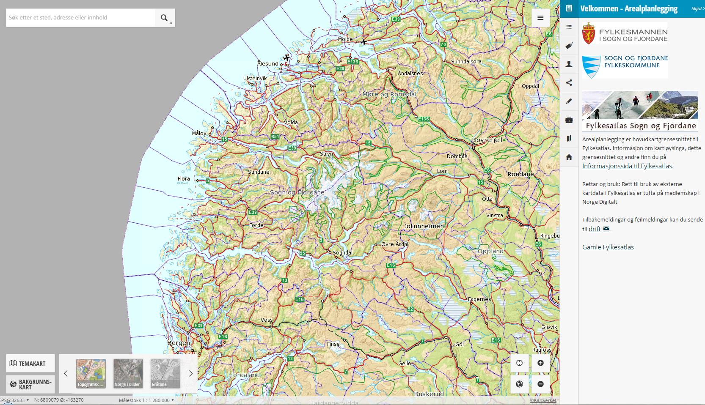The height and width of the screenshot is (405, 705).
Task: Open the EPSG:32633 coordinate system dropdown
Action: coord(14,400)
